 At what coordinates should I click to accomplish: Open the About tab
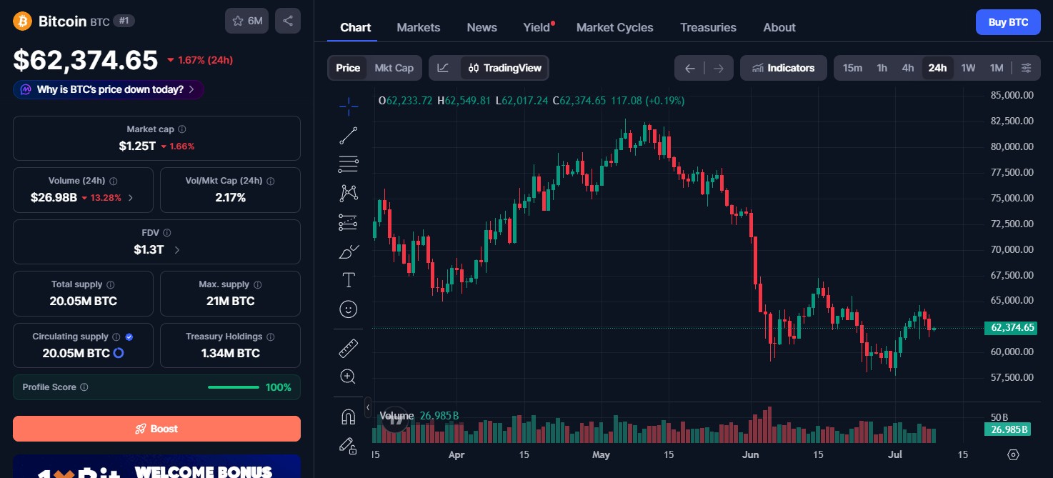(x=779, y=27)
